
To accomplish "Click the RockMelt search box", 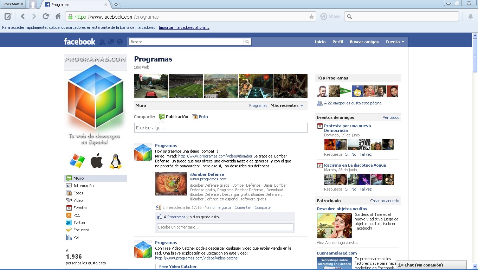I will (401, 17).
